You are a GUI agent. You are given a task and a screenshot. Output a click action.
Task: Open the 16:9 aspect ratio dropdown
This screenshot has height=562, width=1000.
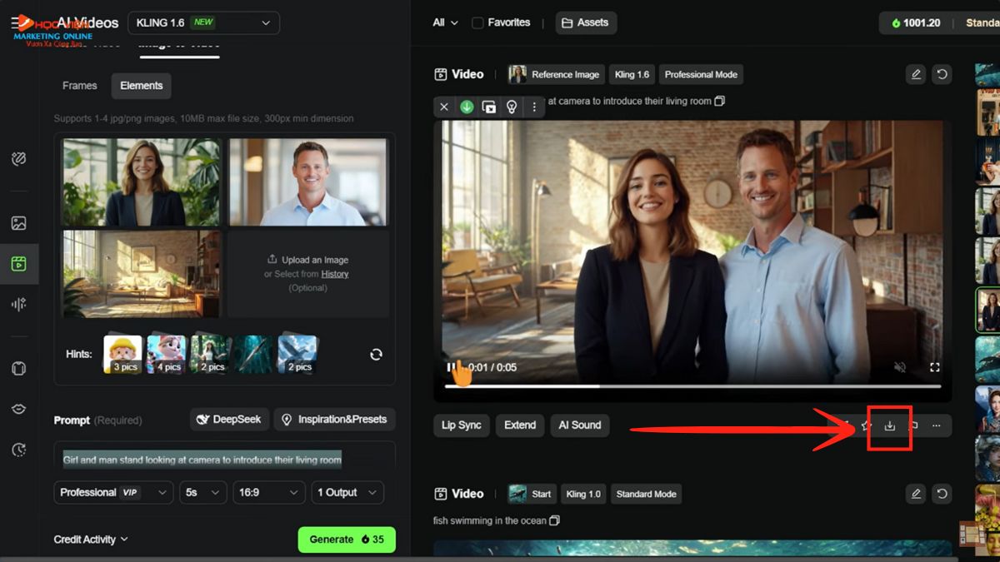269,492
